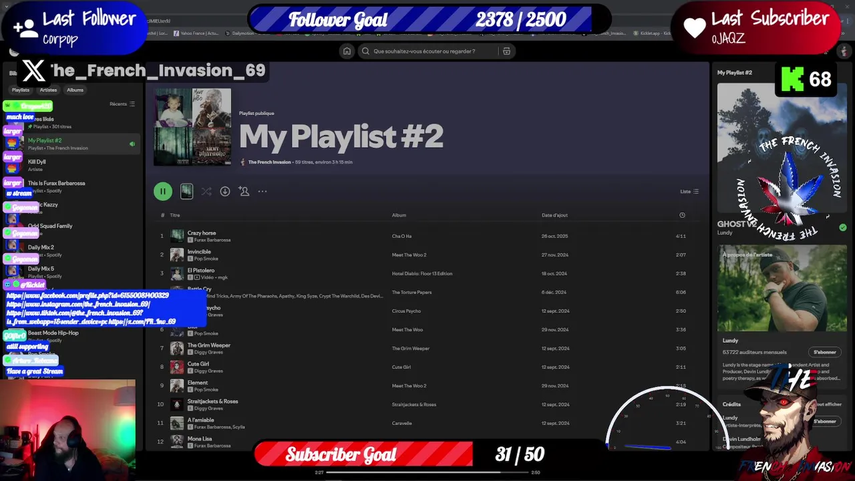Image resolution: width=855 pixels, height=481 pixels.
Task: Follow Lundy with the first S'abonner button
Action: click(x=825, y=352)
